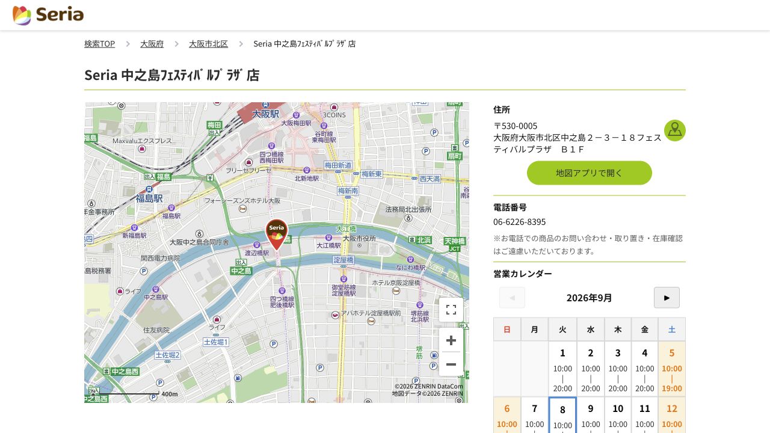The width and height of the screenshot is (770, 433).
Task: Select calendar day 10
Action: point(618,415)
